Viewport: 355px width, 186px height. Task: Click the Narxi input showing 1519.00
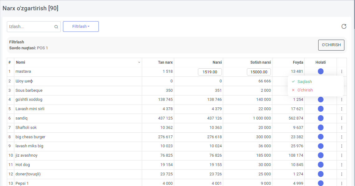click(x=210, y=72)
